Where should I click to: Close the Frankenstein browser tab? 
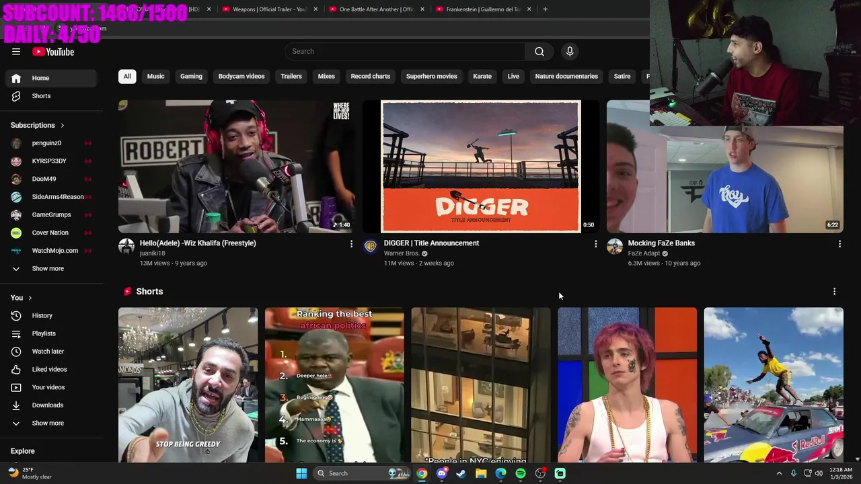[529, 9]
